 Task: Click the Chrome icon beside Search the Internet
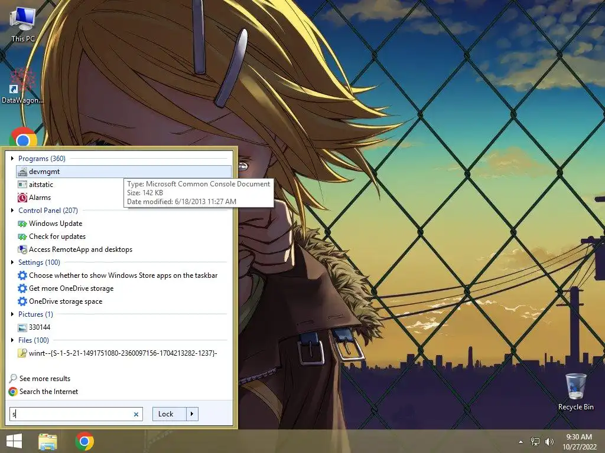(x=13, y=392)
